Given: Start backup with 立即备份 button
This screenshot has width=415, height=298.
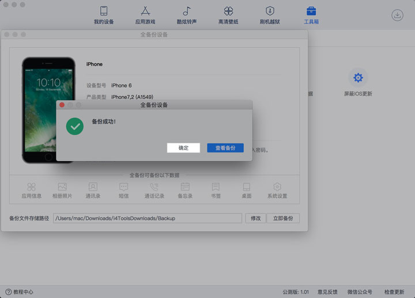Looking at the screenshot, I should tap(283, 219).
